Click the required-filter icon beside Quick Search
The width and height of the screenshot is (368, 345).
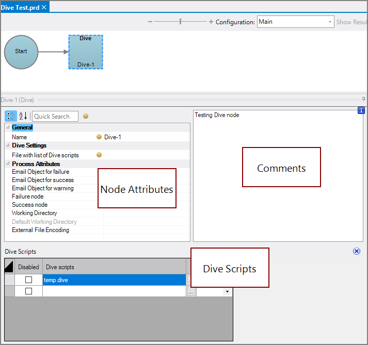tap(86, 116)
